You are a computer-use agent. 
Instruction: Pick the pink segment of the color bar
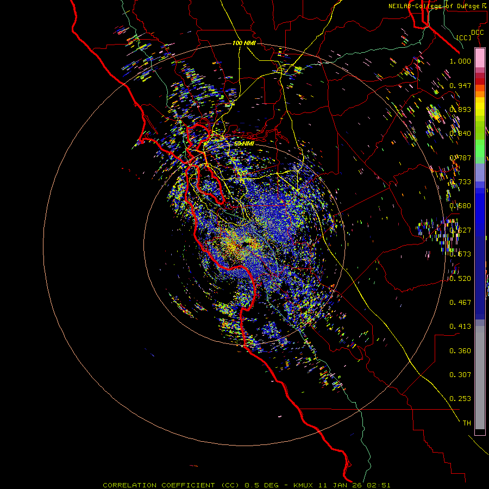(480, 58)
